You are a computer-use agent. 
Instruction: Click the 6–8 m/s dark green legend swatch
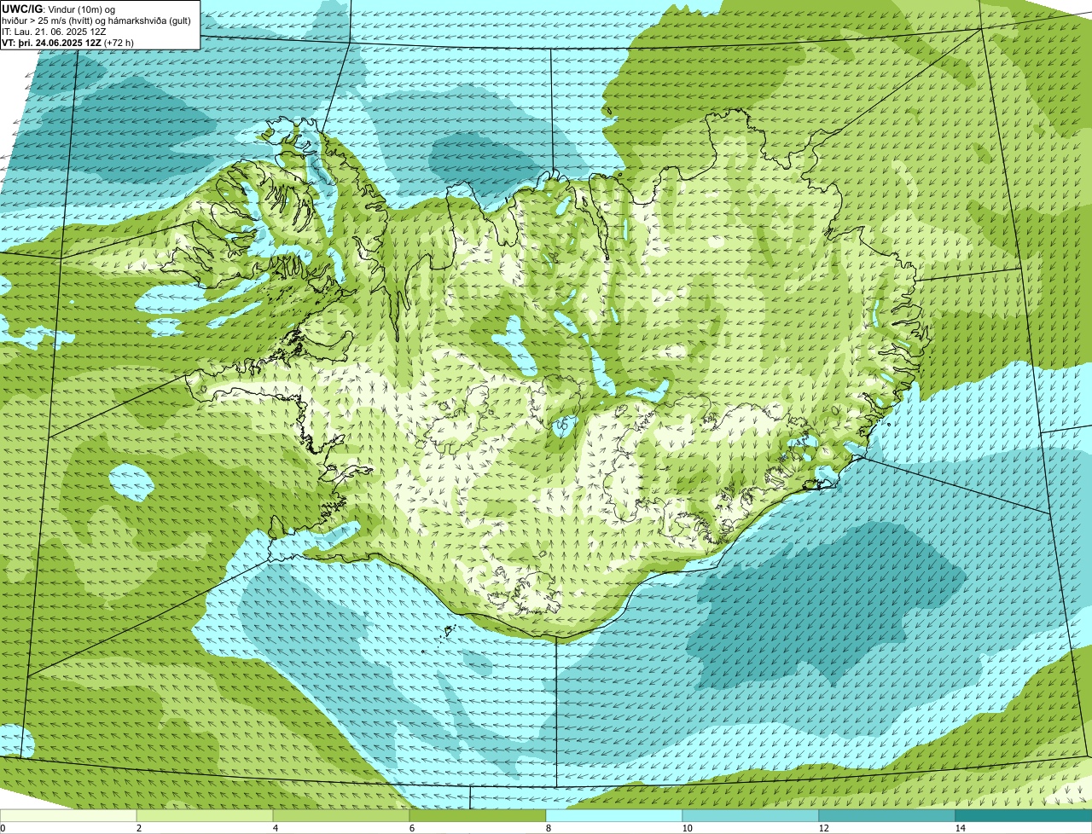point(478,816)
